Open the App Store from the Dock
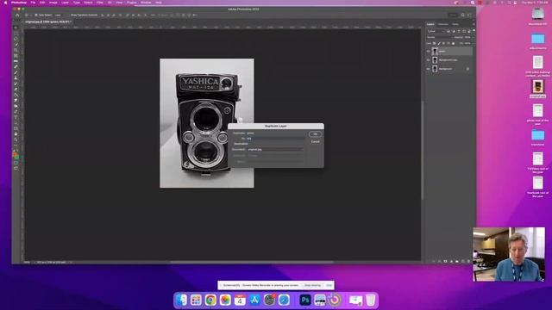The height and width of the screenshot is (310, 552). pos(254,300)
